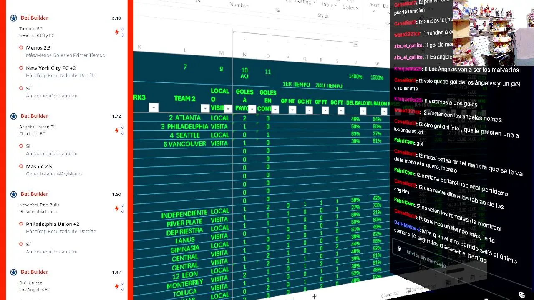
Task: Select the ATLANTA cell in TEAM 2 column
Action: click(x=185, y=118)
